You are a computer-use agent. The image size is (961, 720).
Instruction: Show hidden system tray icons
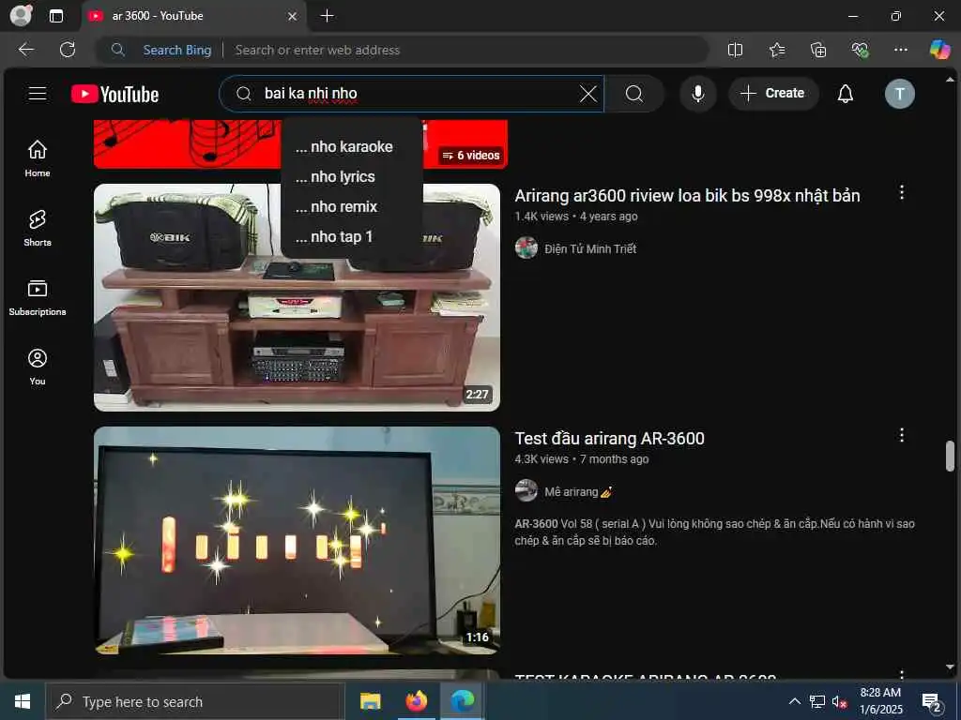[794, 701]
